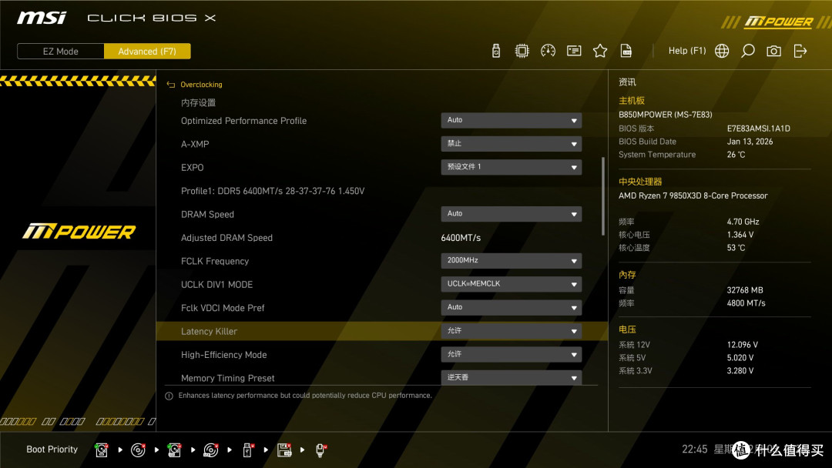Select the High-Efficiency Mode label
This screenshot has width=832, height=468.
click(224, 355)
